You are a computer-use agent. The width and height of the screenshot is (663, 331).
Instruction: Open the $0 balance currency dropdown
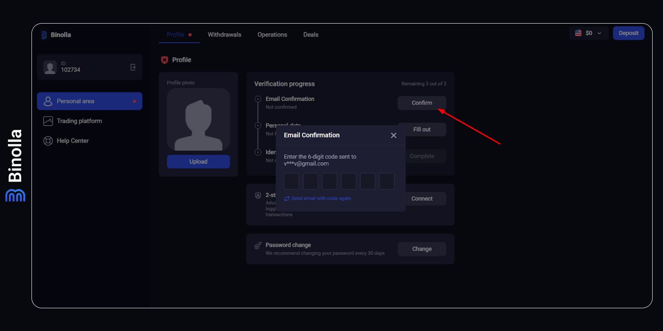pyautogui.click(x=589, y=33)
